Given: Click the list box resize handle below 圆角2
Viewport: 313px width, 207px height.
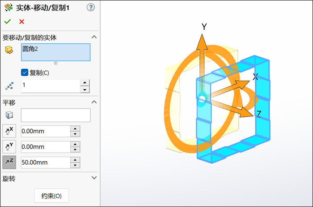Looking at the screenshot, I should pyautogui.click(x=56, y=63).
